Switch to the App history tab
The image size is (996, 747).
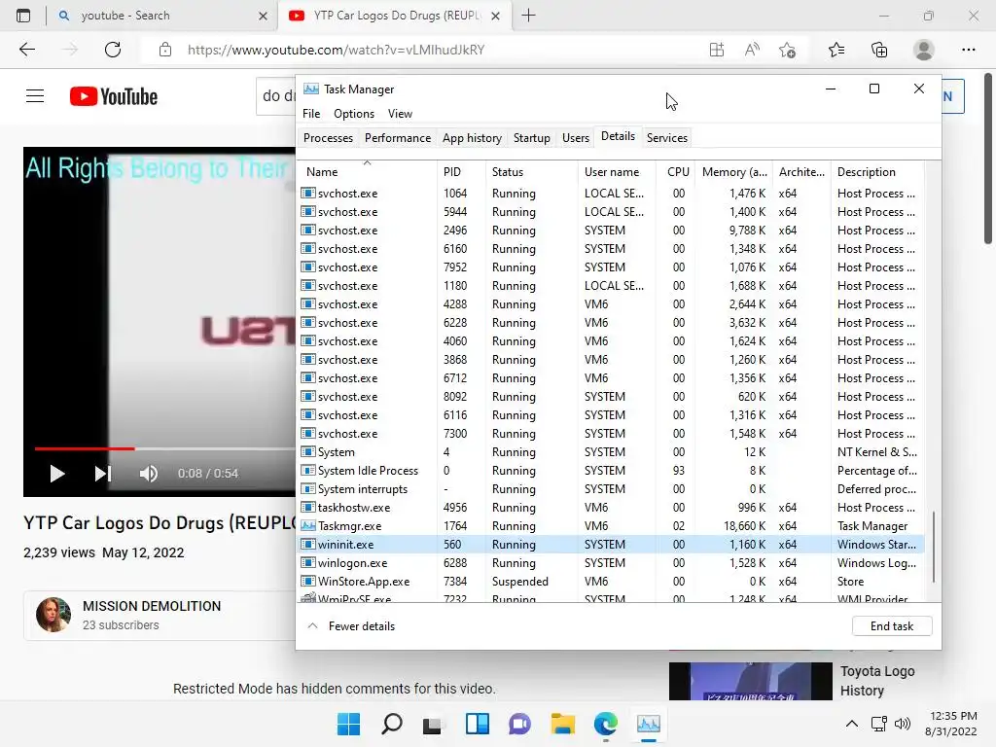[472, 138]
